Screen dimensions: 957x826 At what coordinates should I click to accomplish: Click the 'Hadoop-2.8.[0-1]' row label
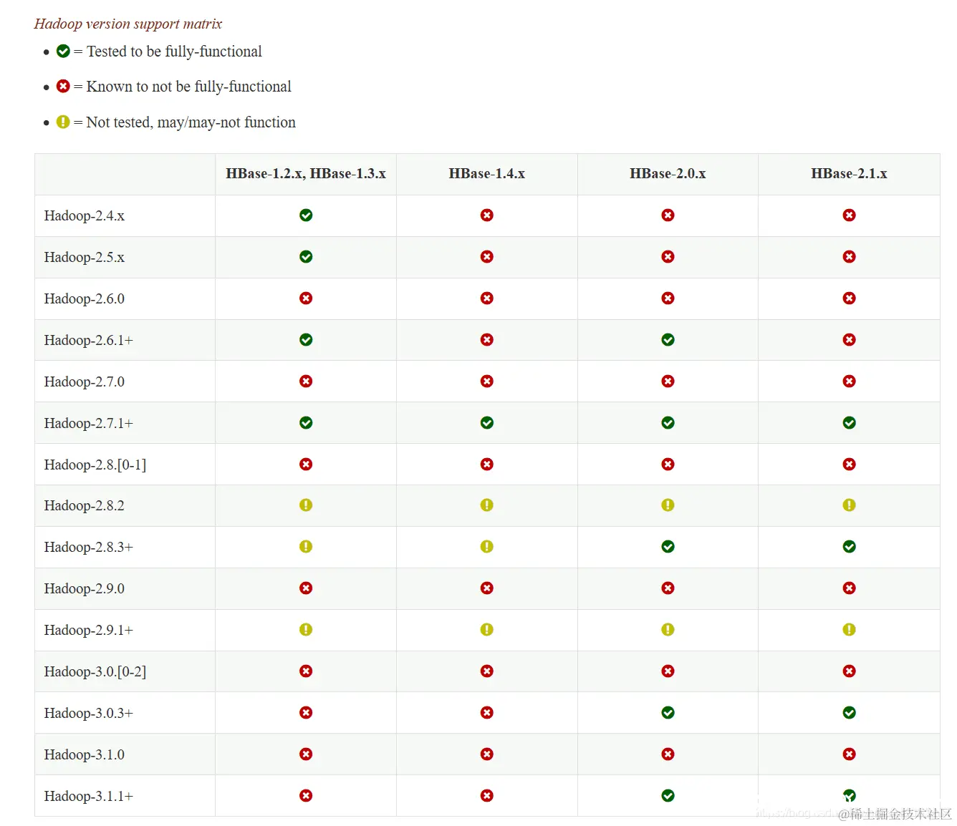coord(95,465)
